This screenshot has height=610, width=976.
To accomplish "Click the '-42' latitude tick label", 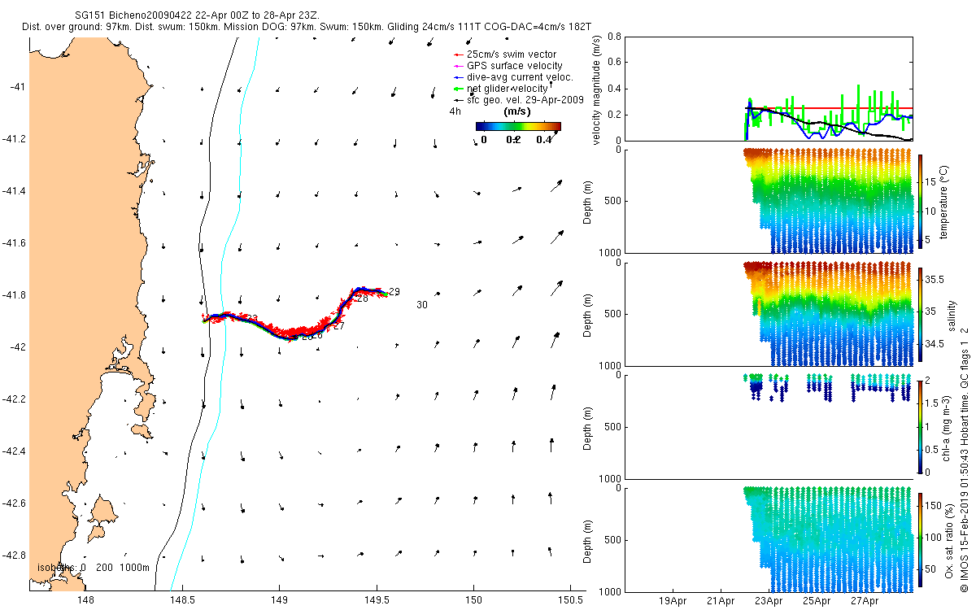I will point(17,347).
